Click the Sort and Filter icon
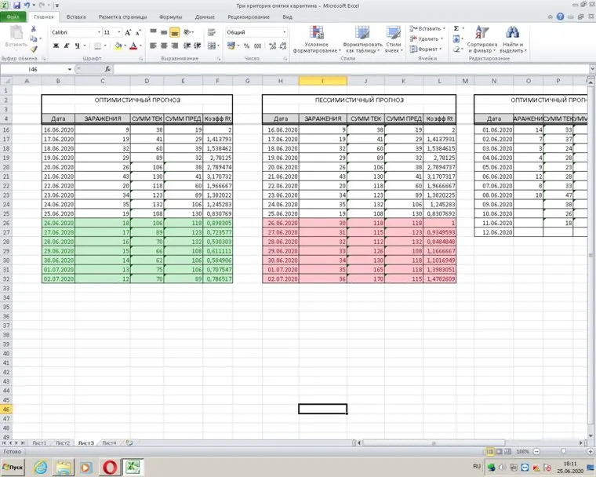The width and height of the screenshot is (596, 477). [x=482, y=38]
